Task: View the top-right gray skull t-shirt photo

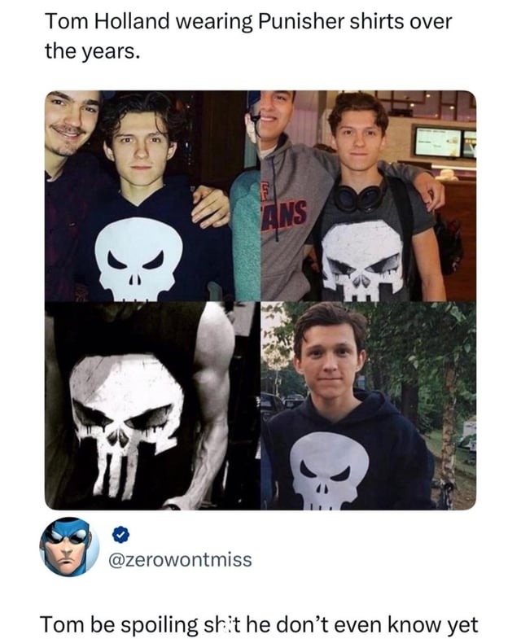Action: (x=369, y=196)
